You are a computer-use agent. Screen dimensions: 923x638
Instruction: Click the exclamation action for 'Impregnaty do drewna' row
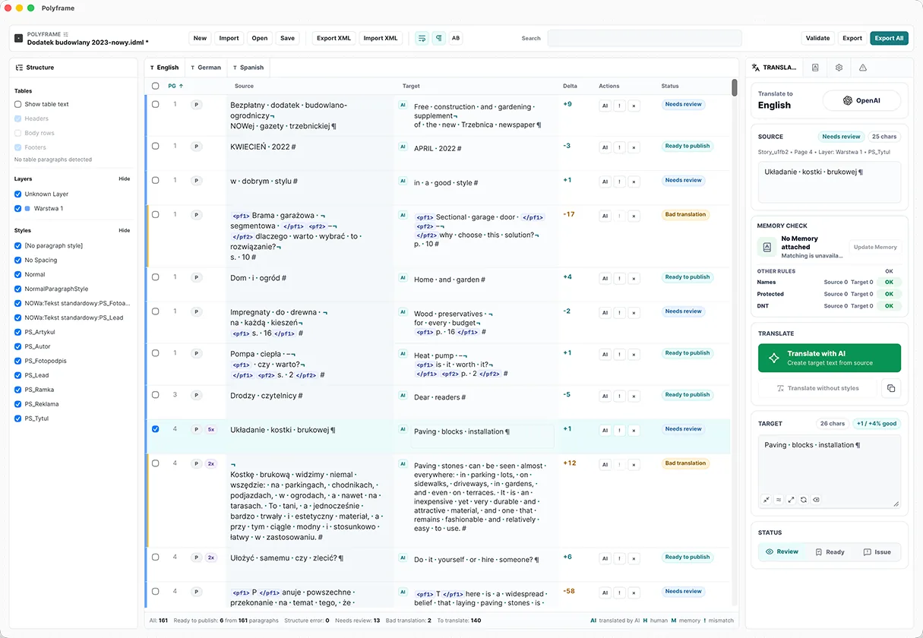tap(619, 312)
